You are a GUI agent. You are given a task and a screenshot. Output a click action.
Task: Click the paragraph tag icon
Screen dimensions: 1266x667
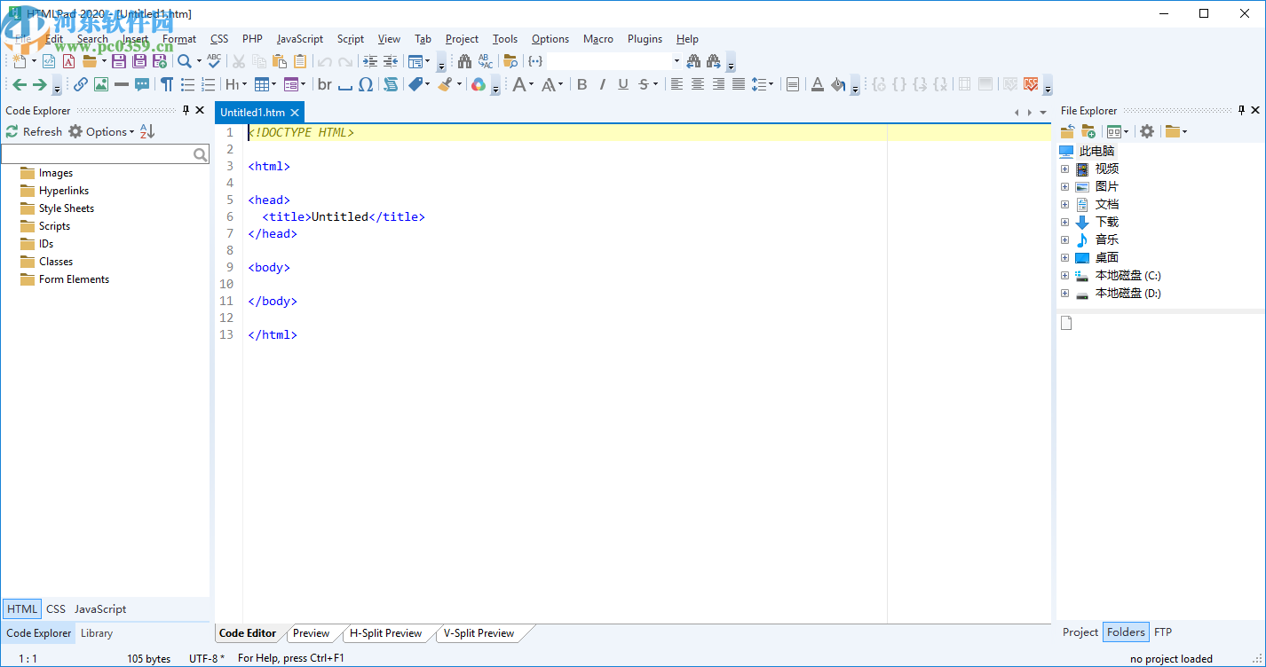click(166, 84)
